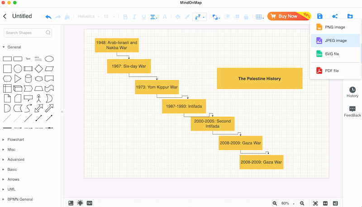Open the connector style dropdown
The image size is (362, 207).
click(200, 17)
